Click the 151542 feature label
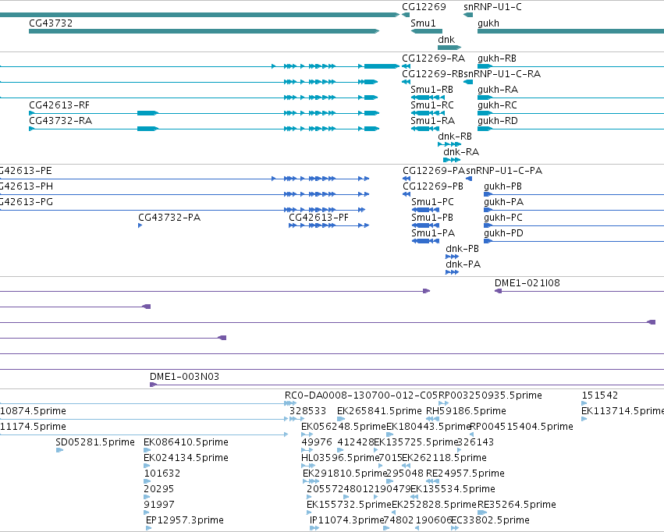664x532 pixels. tap(600, 395)
